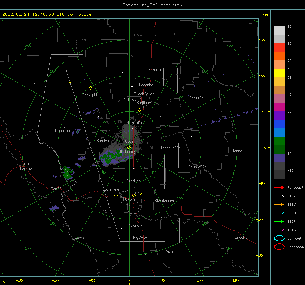Click the red forecast ellipse in legend

[x=279, y=247]
